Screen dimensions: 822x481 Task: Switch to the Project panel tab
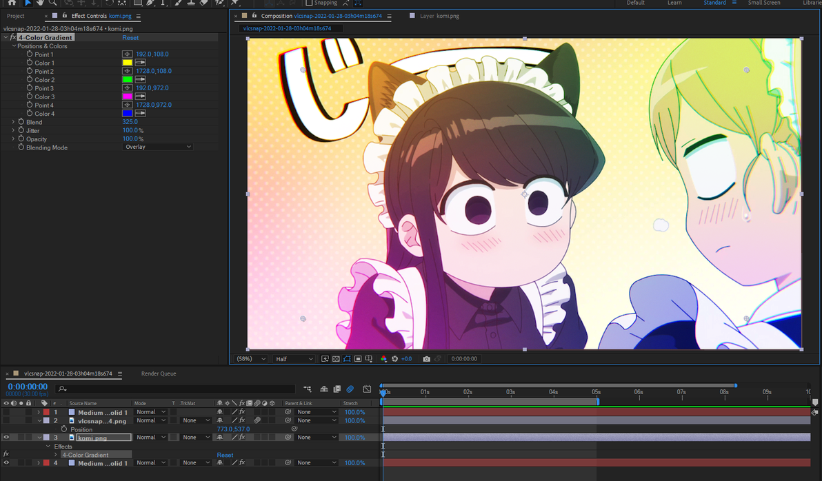[16, 16]
